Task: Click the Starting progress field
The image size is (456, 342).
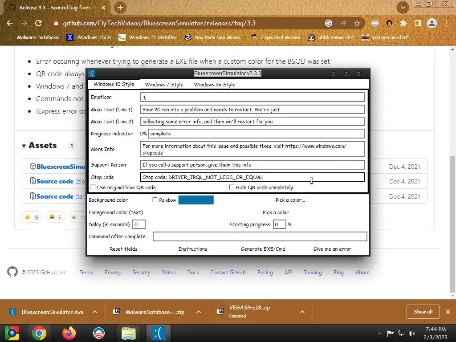Action: [280, 224]
